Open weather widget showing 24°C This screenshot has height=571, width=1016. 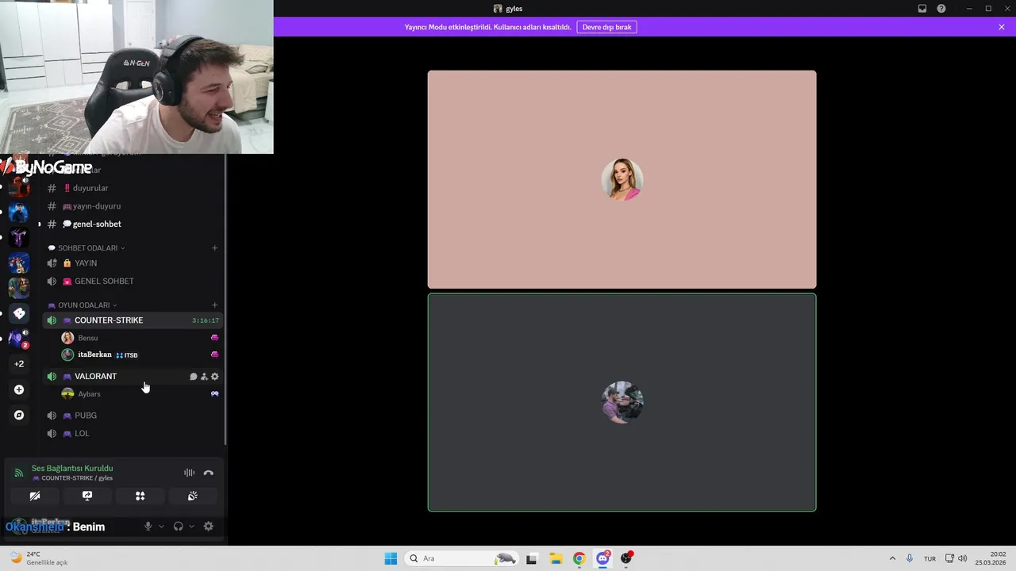(38, 558)
